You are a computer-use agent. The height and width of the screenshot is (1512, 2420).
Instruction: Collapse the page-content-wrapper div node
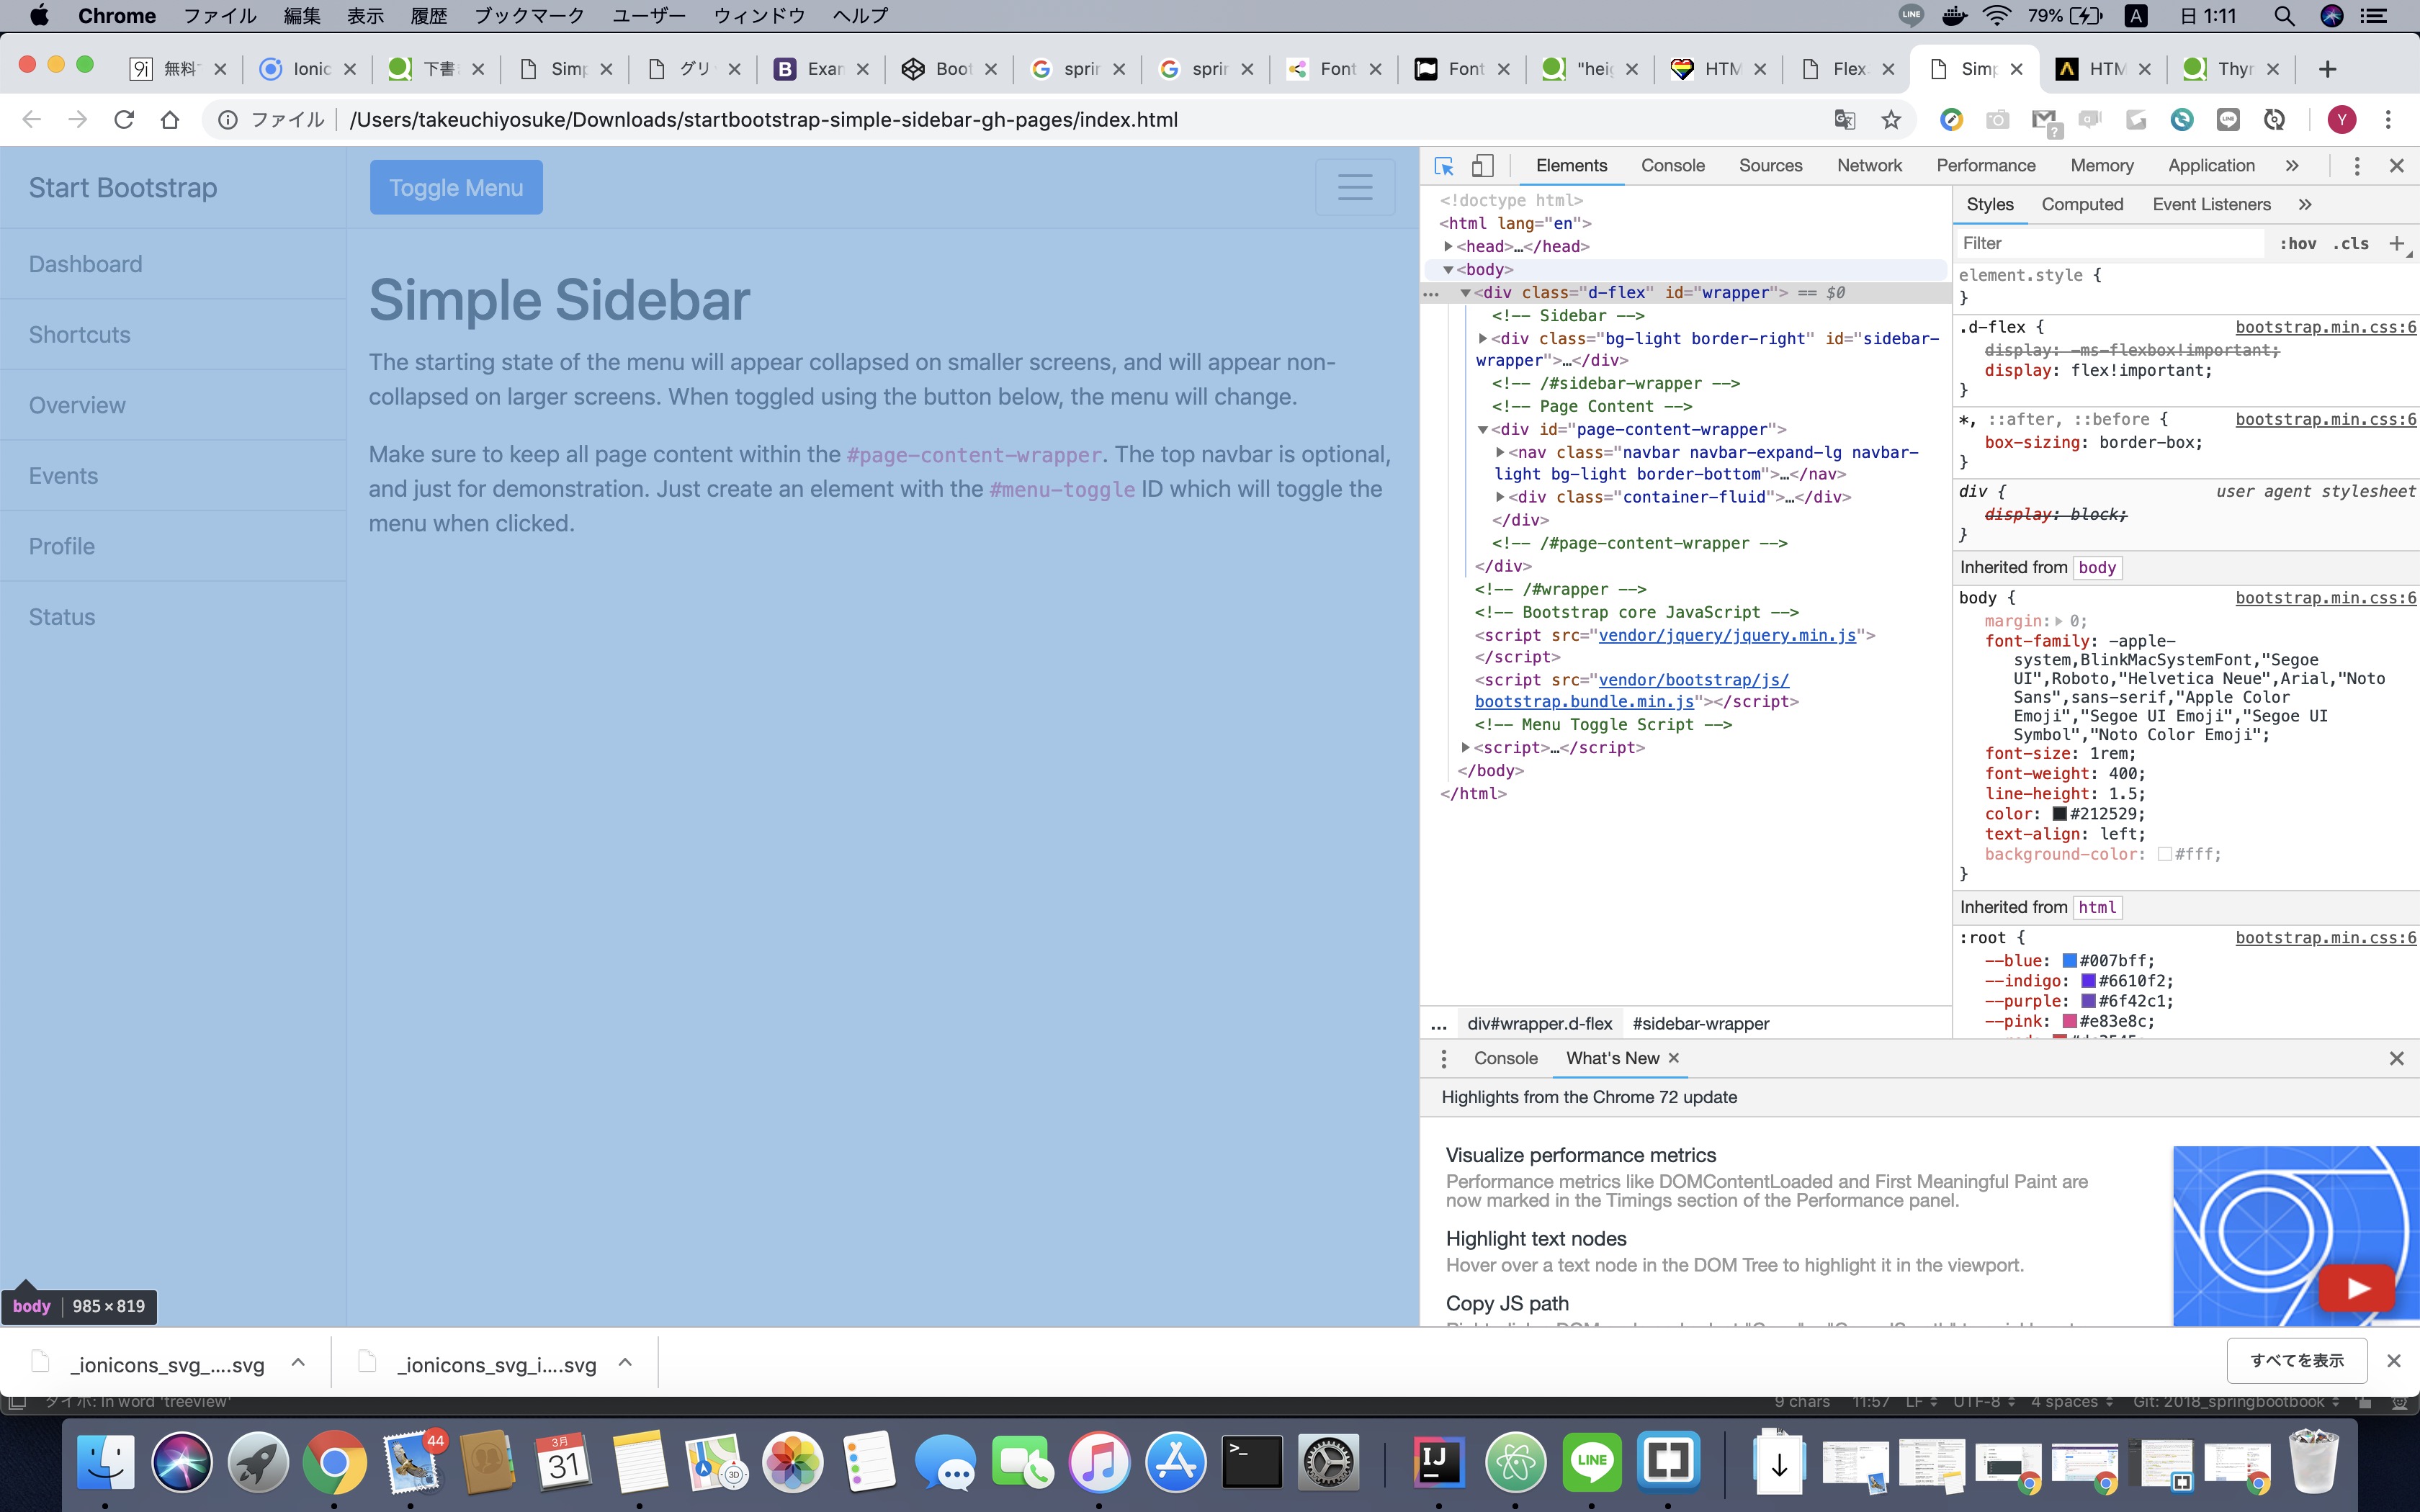(1483, 430)
